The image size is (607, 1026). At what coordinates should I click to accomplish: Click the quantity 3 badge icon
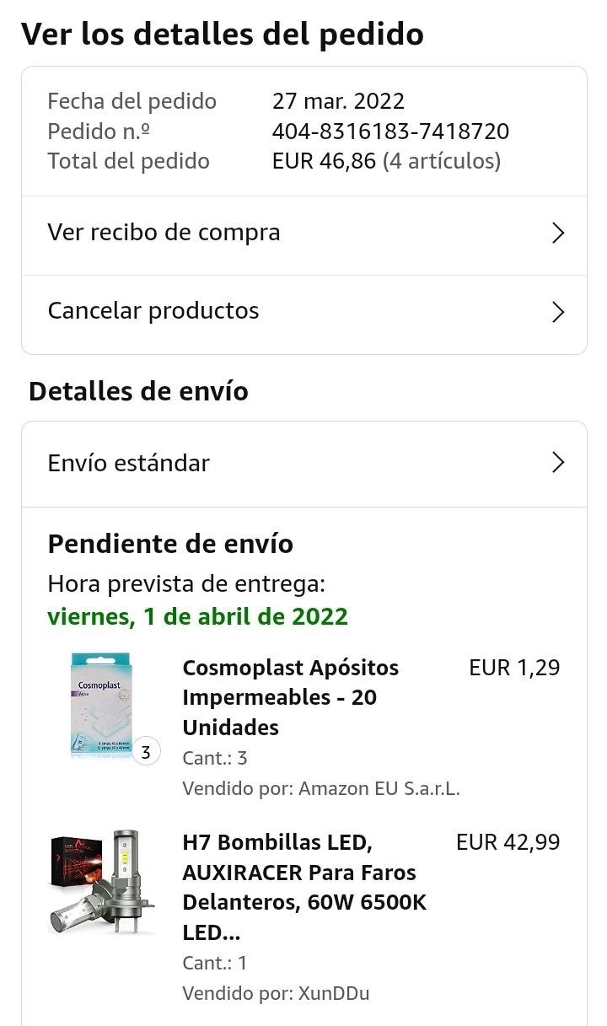[146, 751]
